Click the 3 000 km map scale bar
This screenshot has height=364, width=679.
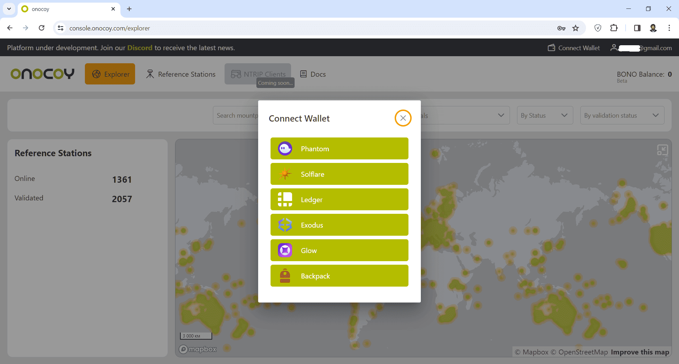coord(196,336)
